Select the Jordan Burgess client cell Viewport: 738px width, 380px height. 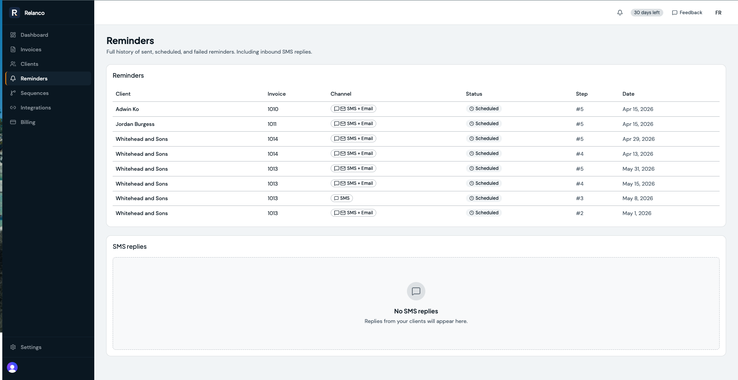tap(135, 124)
